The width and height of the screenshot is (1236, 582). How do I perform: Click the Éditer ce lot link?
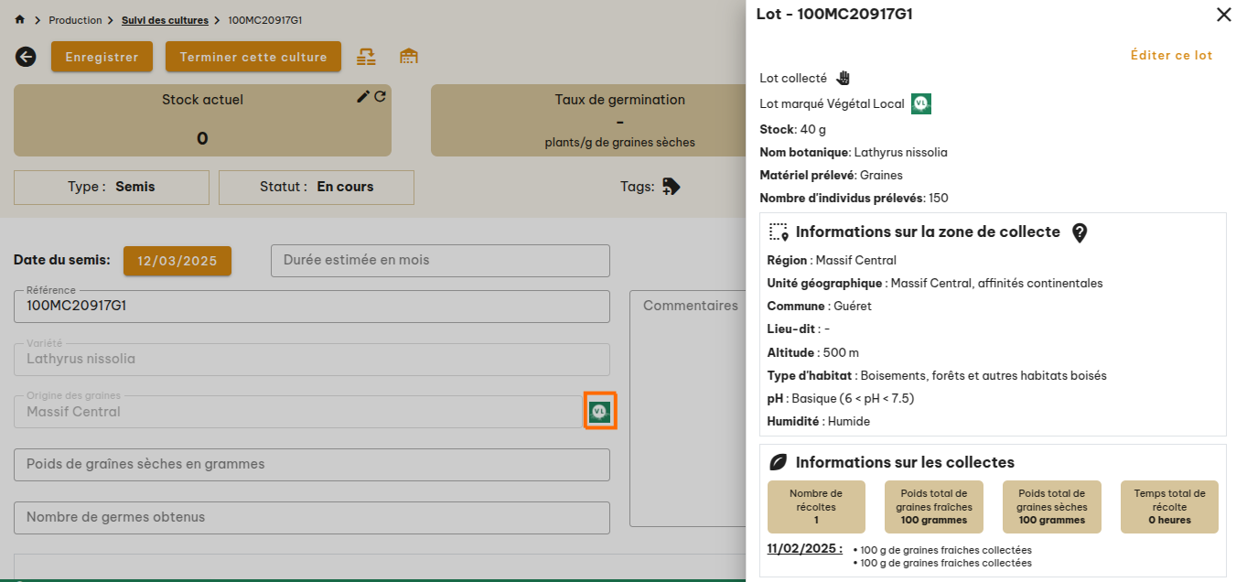coord(1171,56)
